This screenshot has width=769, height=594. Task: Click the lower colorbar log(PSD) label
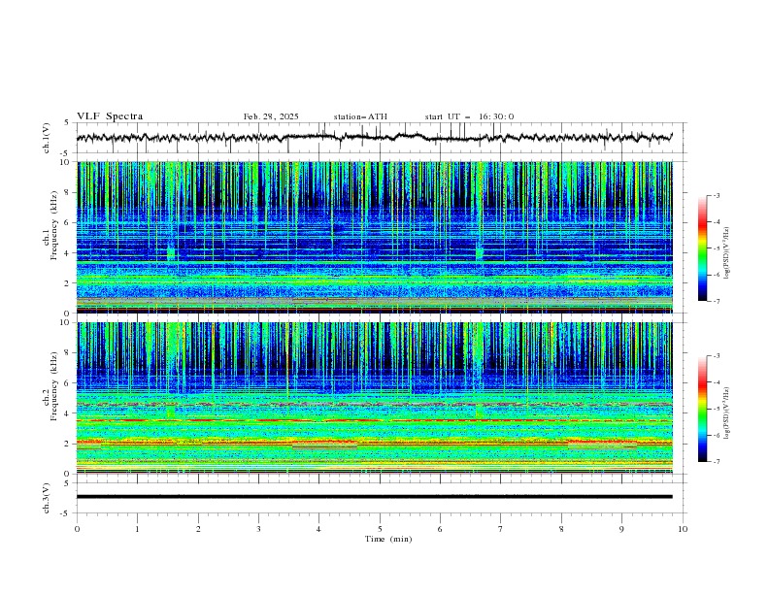tap(727, 412)
